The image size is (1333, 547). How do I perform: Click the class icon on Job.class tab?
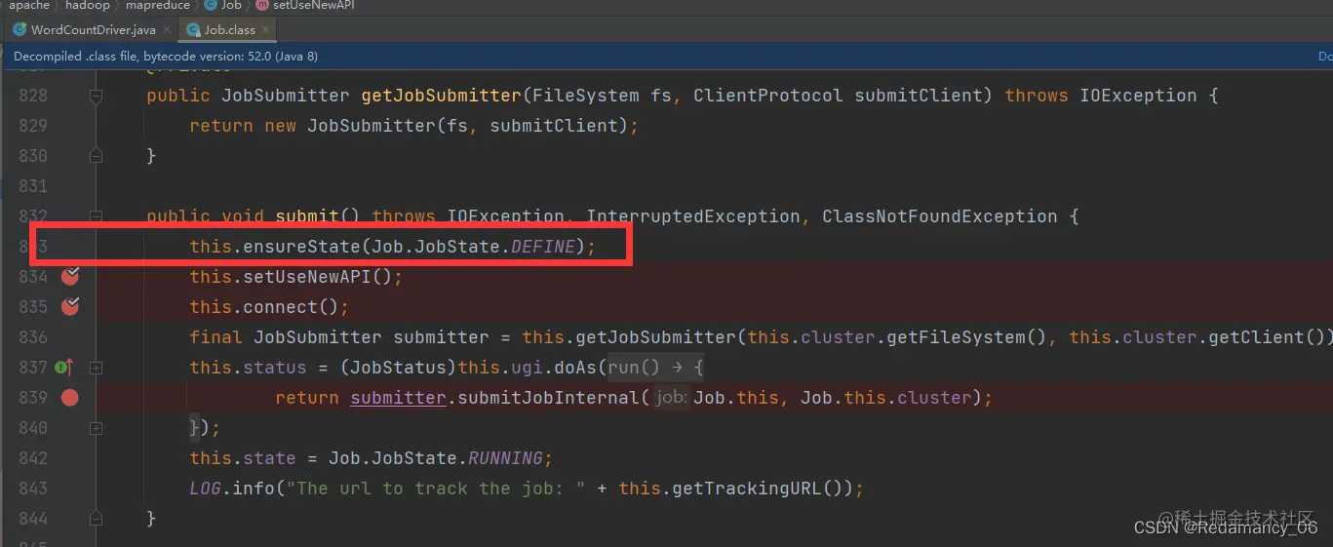pos(192,30)
